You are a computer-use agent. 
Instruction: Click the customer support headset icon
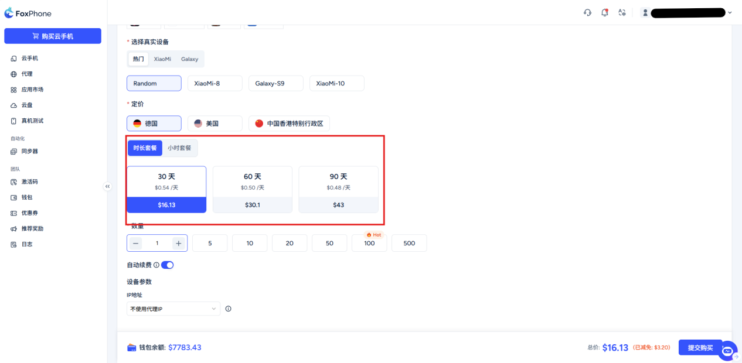[x=587, y=13]
